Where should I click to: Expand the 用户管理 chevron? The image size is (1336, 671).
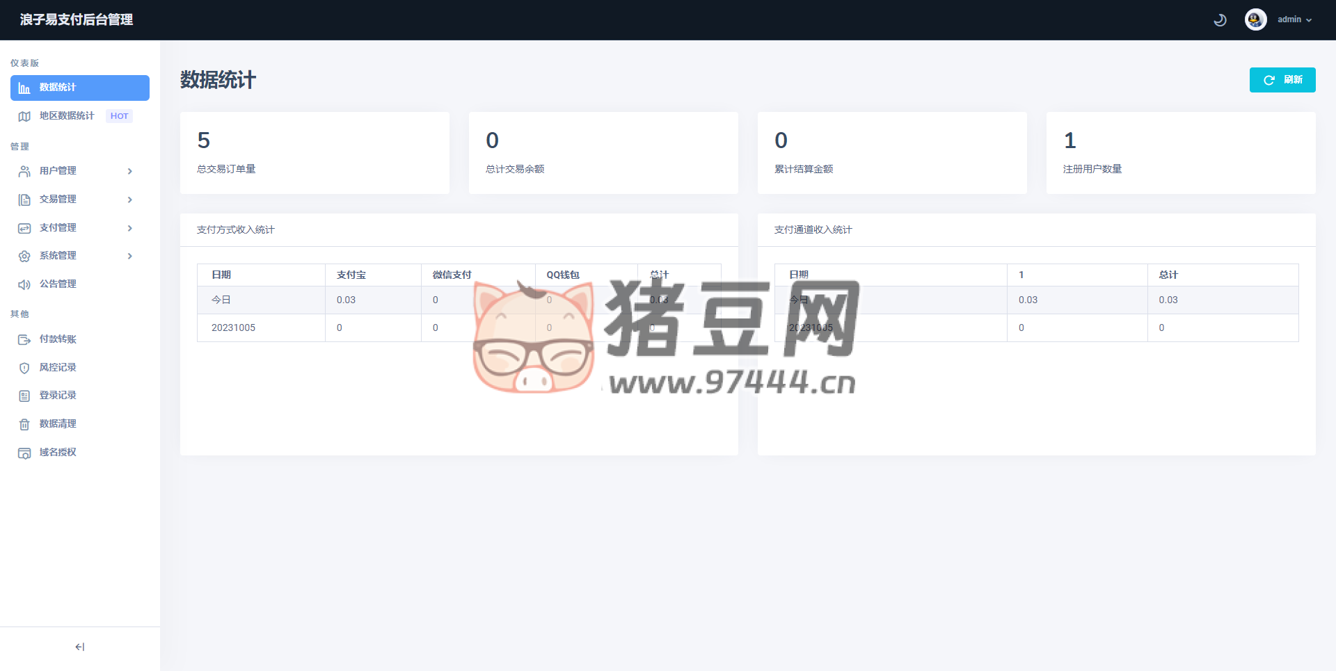[130, 171]
